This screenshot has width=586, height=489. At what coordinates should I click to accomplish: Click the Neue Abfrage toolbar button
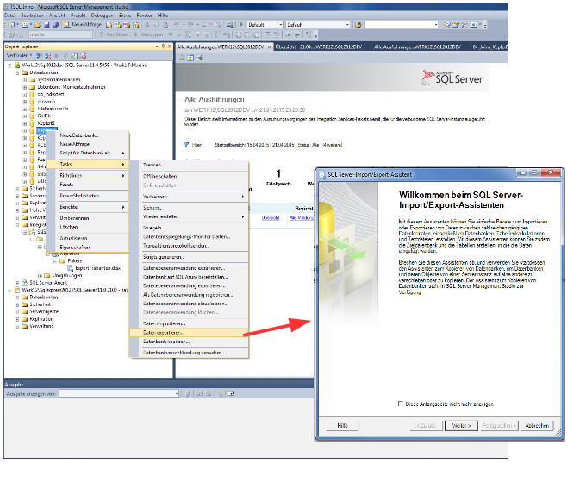click(83, 25)
